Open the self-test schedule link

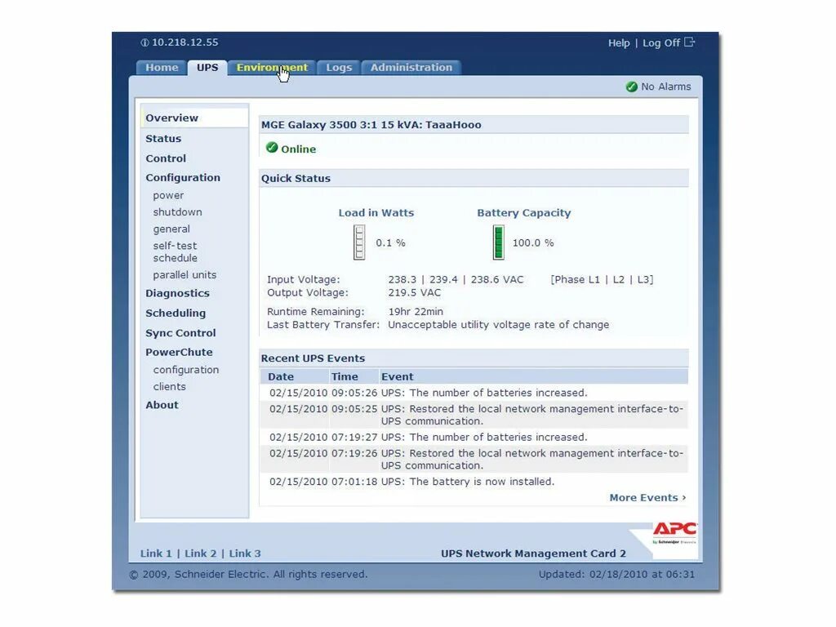(176, 251)
